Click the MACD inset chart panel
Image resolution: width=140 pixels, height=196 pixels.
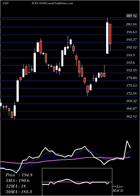coord(77,182)
